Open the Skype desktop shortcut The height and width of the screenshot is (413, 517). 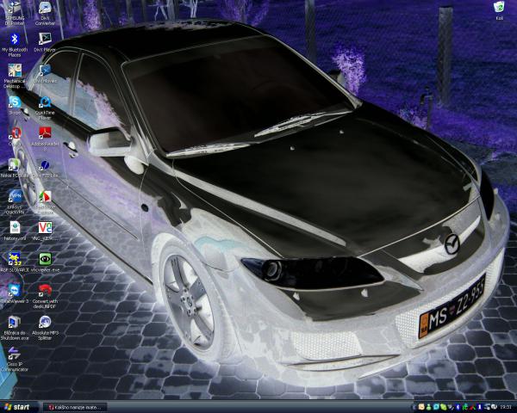click(x=15, y=102)
